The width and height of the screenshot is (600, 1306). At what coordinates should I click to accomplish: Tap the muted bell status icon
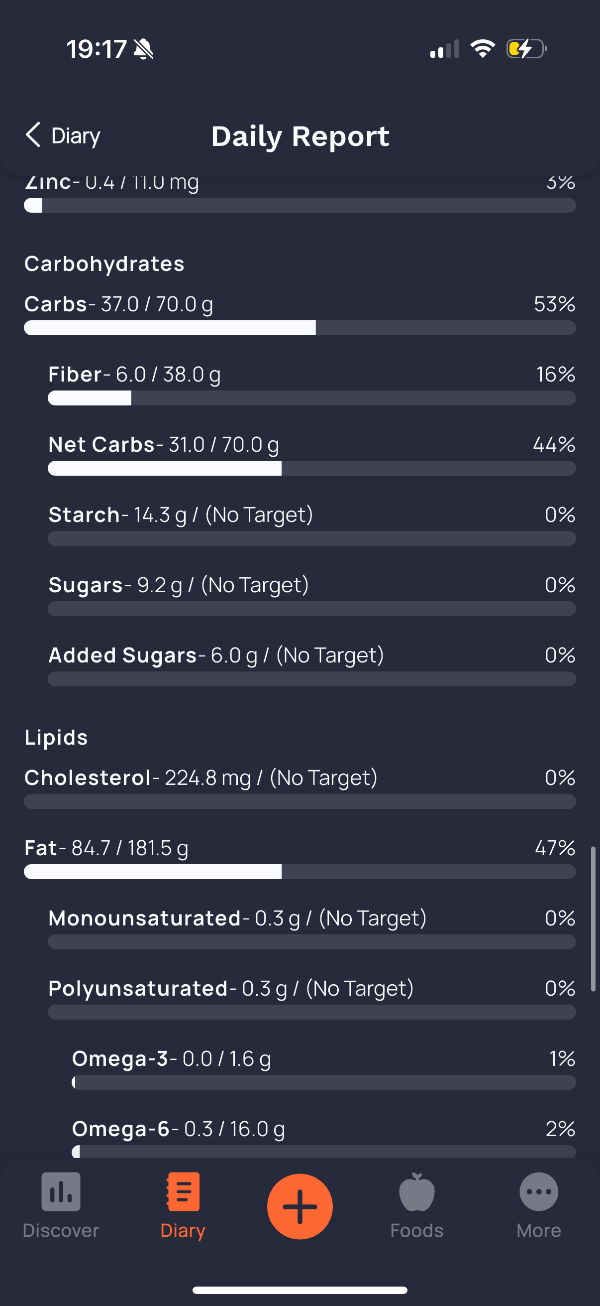[143, 50]
